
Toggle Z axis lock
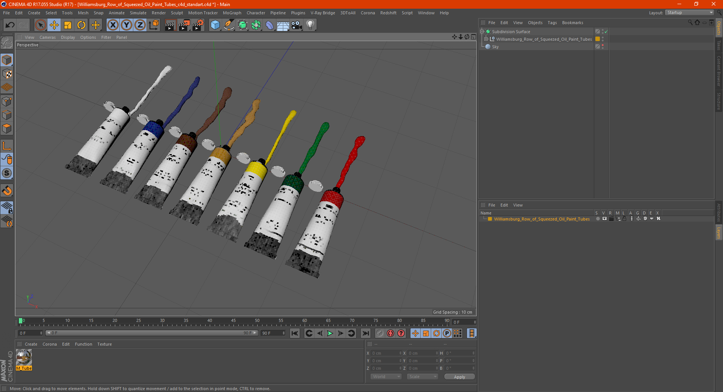(x=140, y=25)
